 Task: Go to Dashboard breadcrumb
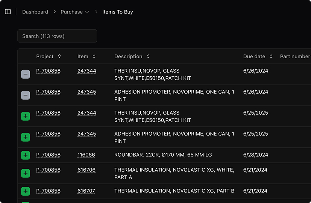35,12
